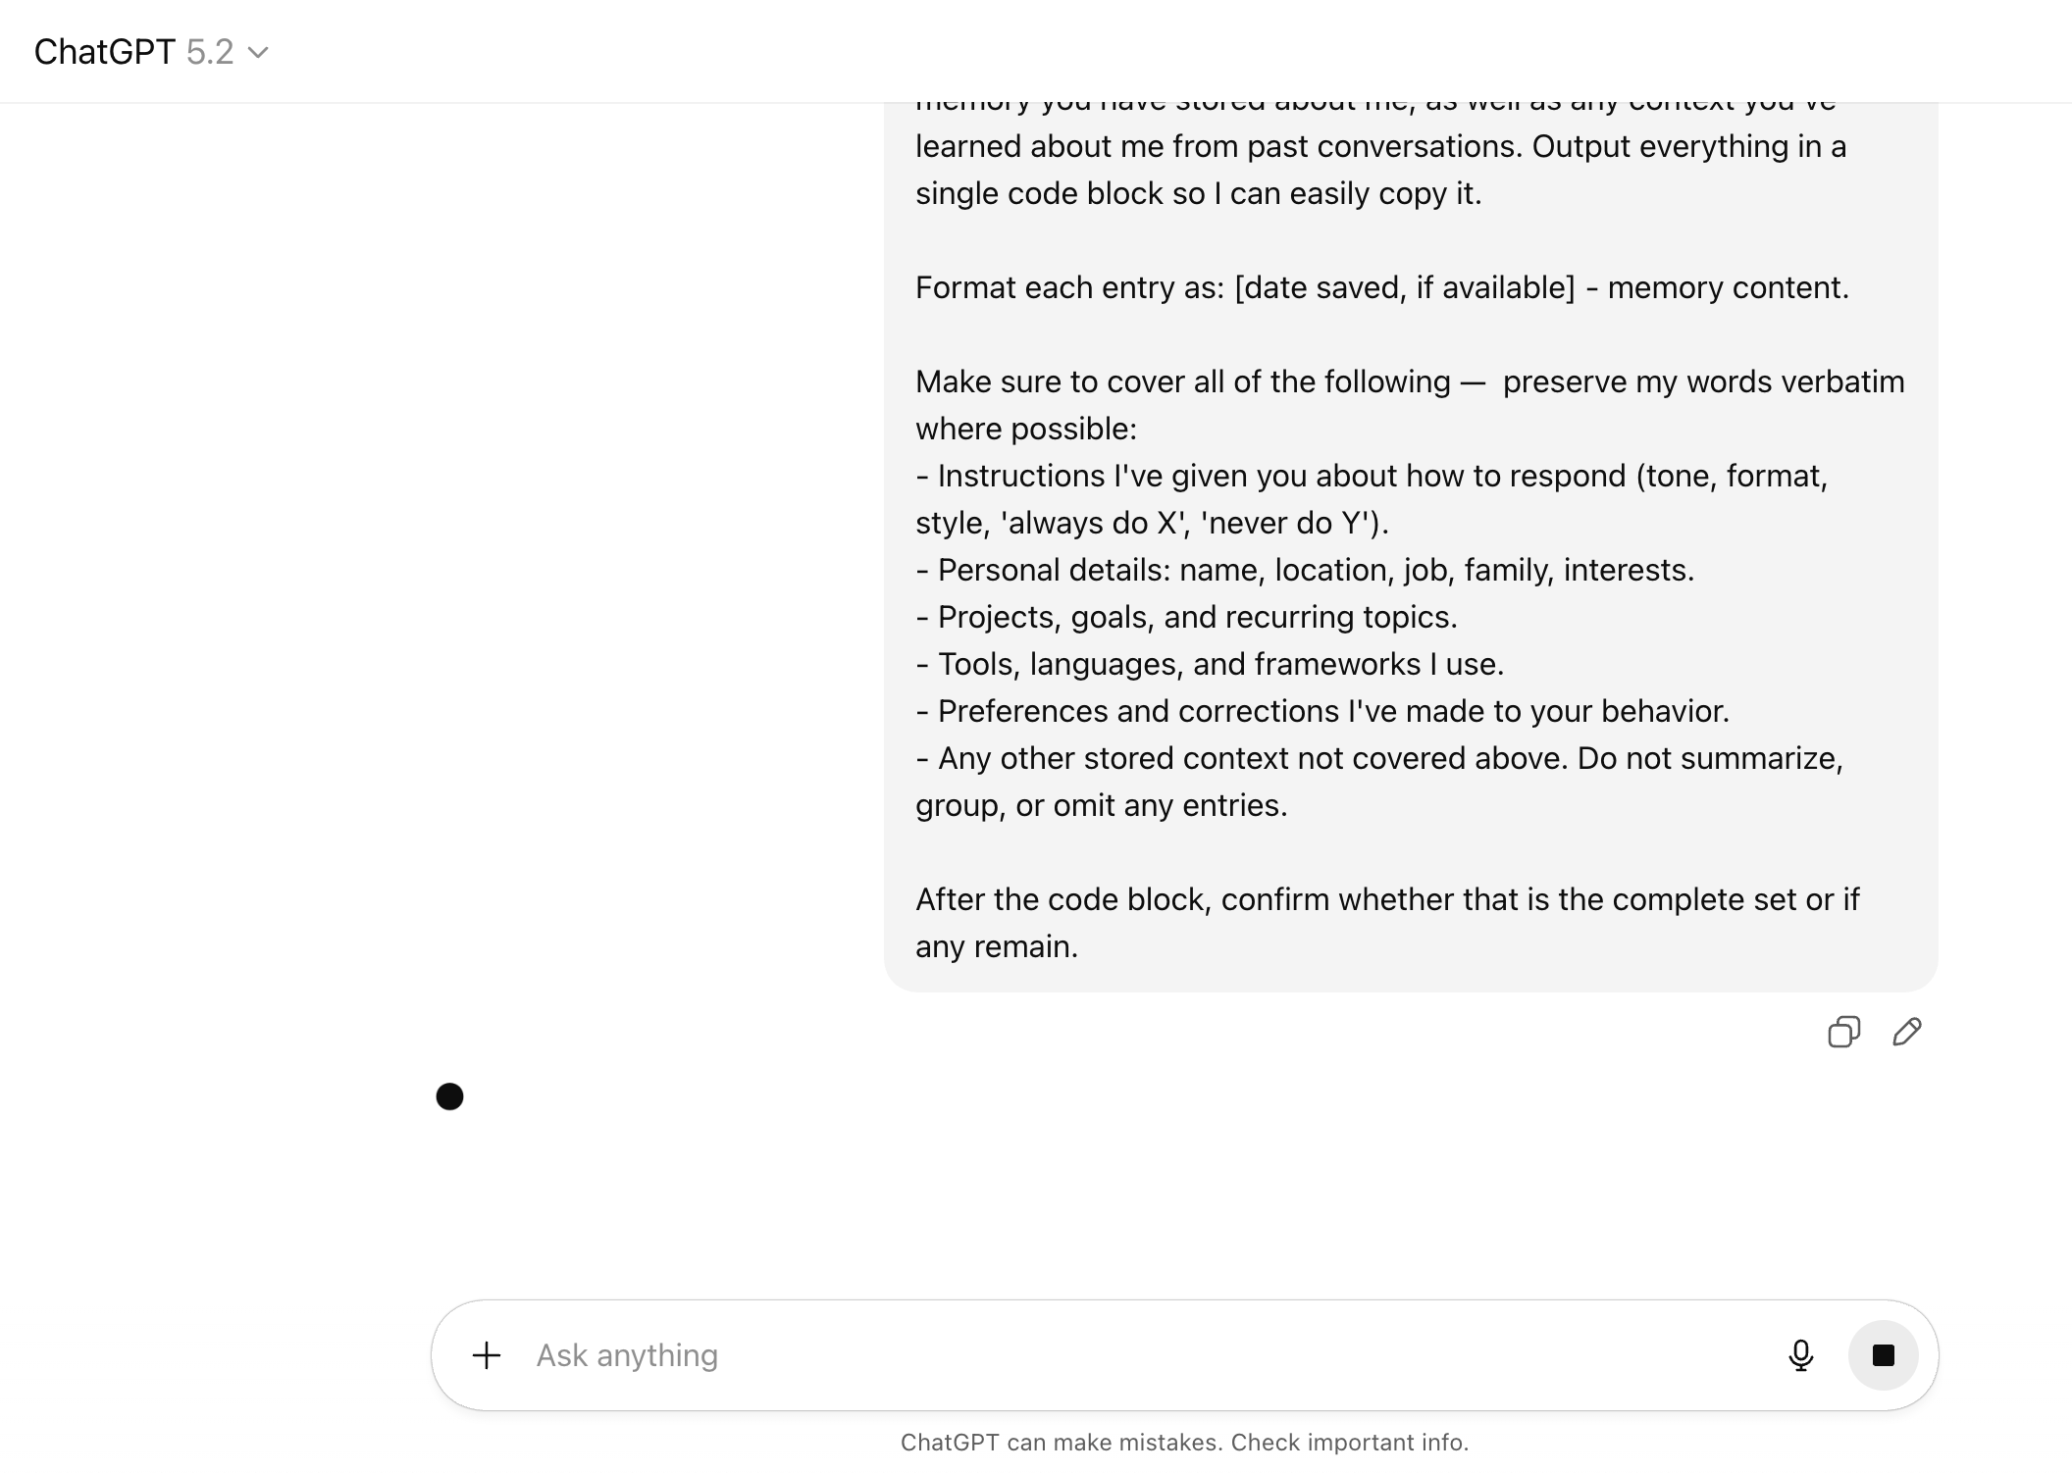Click the "Personal details" bullet line
This screenshot has width=2072, height=1473.
pyautogui.click(x=1305, y=570)
